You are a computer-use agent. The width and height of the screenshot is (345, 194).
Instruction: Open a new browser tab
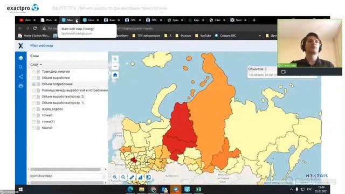(254, 20)
